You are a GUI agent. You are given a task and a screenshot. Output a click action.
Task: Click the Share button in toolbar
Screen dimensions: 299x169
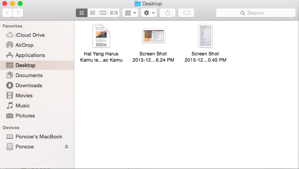click(x=168, y=13)
